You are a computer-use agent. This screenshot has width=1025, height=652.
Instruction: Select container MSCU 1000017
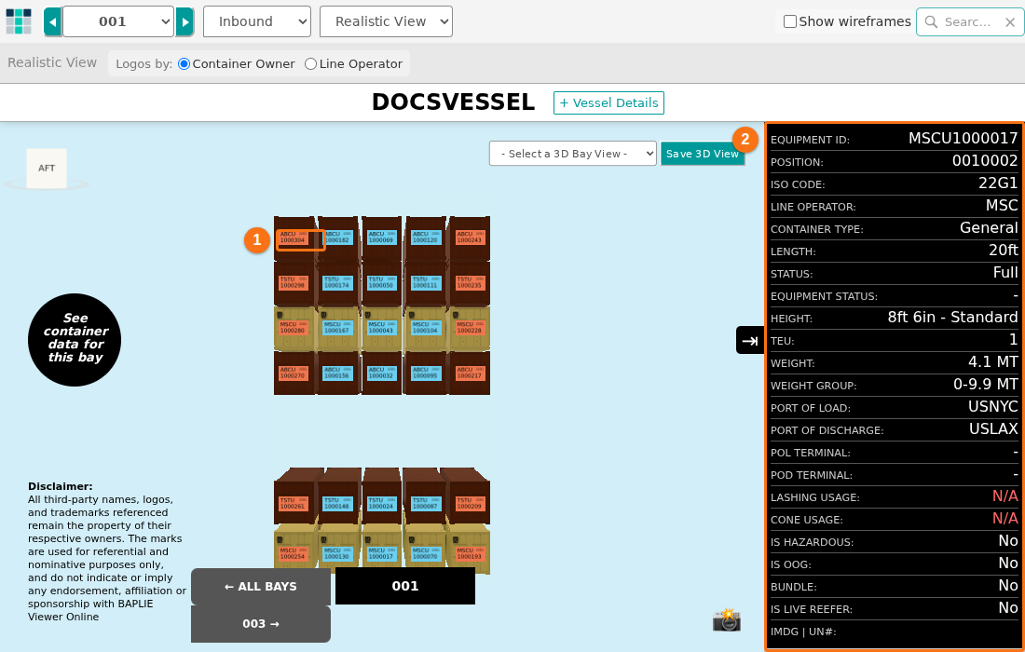[x=381, y=553]
